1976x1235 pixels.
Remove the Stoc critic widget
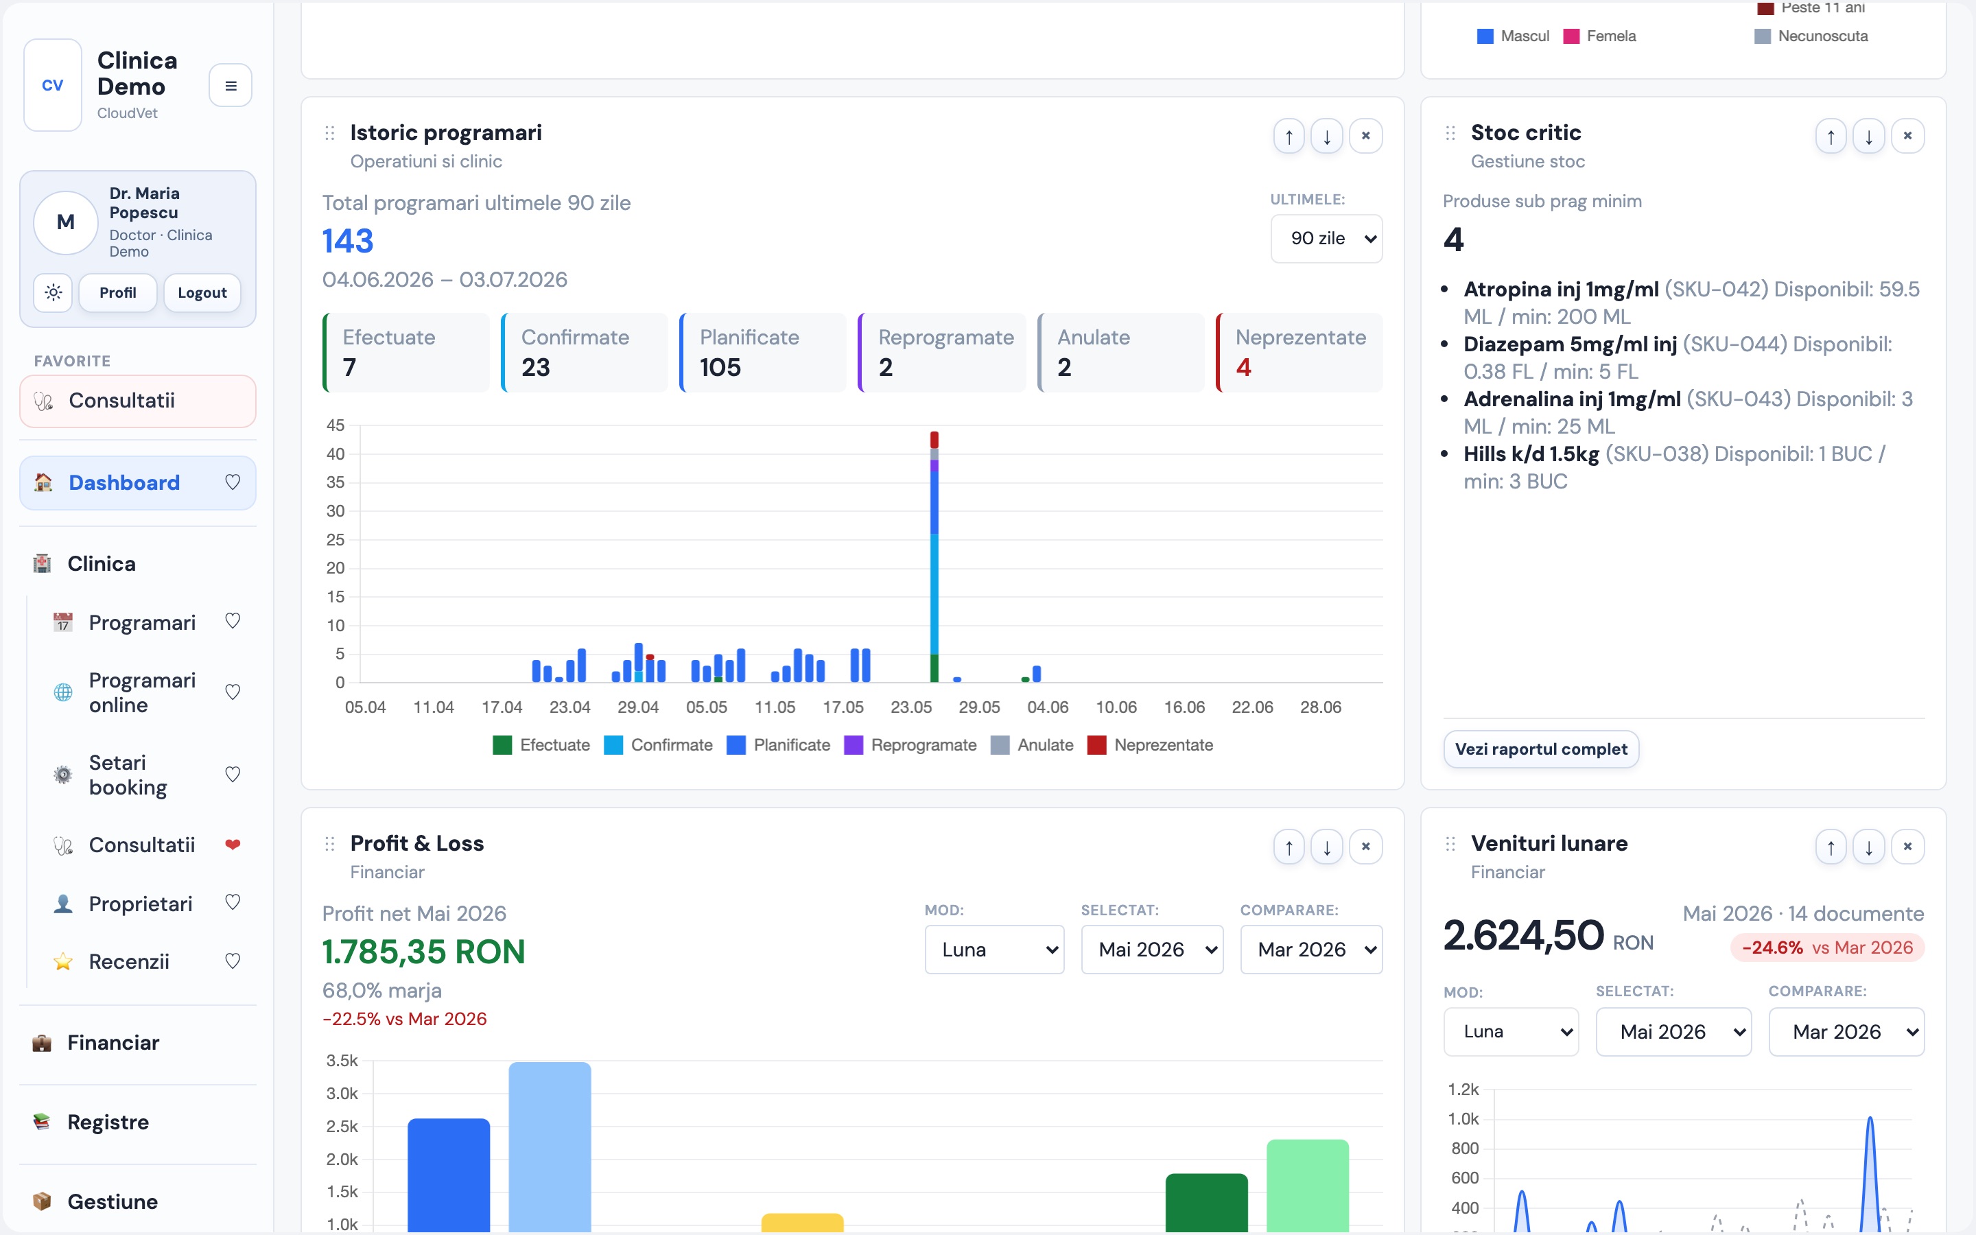click(1907, 136)
